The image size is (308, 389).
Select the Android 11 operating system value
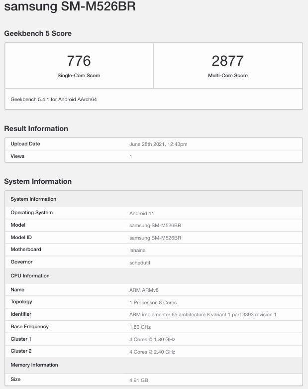click(x=142, y=213)
